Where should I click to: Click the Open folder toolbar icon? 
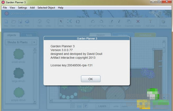tap(14, 22)
